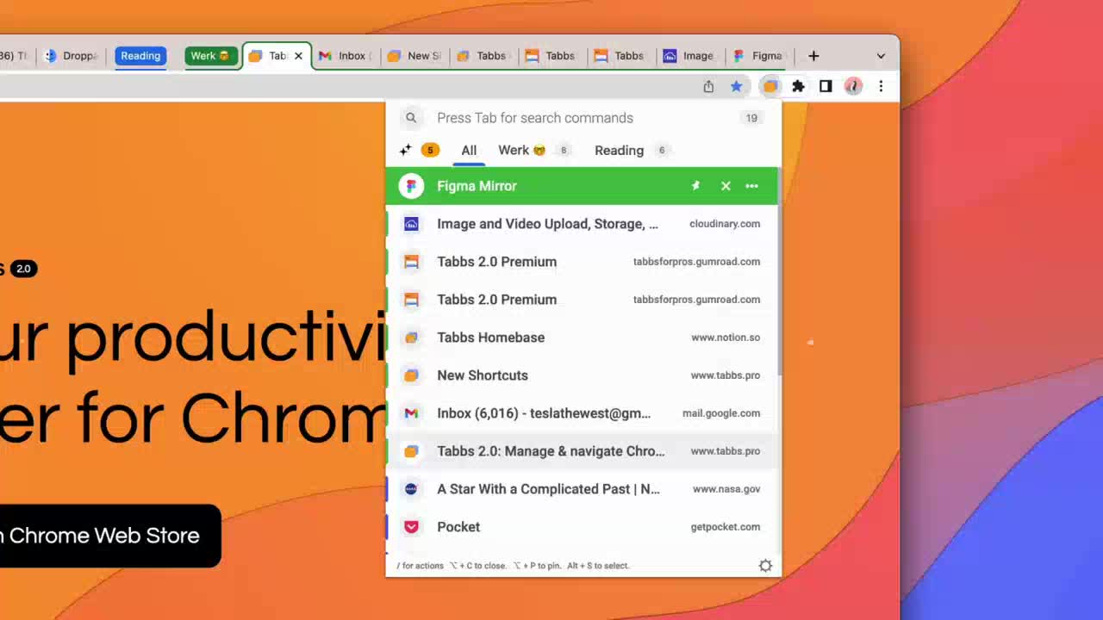Click the Chrome Web Store button on page
This screenshot has width=1103, height=620.
[110, 536]
